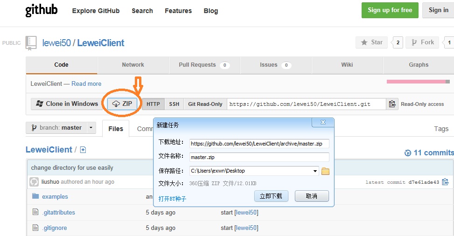Open Features in the top navigation
The width and height of the screenshot is (454, 236).
[178, 11]
